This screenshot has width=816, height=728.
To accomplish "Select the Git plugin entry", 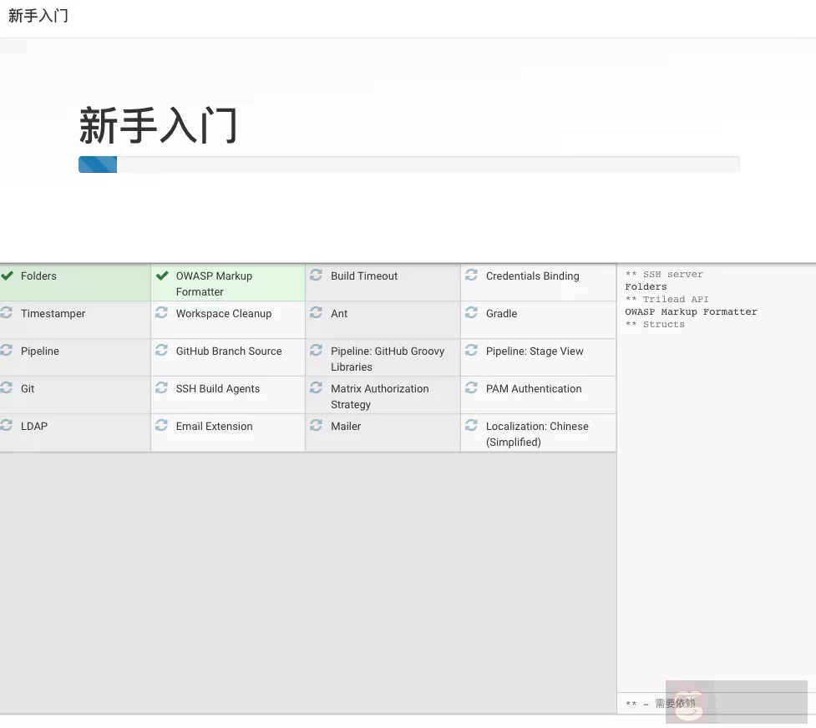I will (x=28, y=388).
